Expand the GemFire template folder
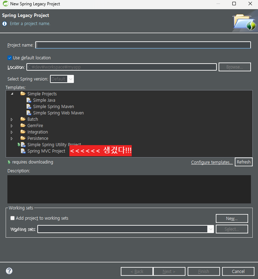This screenshot has width=258, height=279. click(x=12, y=126)
